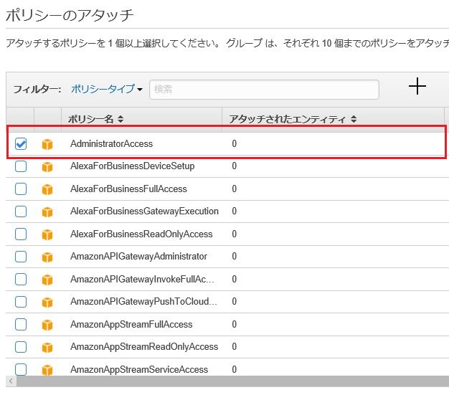Image resolution: width=449 pixels, height=395 pixels.
Task: Sort by アタッチされたエンティティ column header
Action: [293, 119]
